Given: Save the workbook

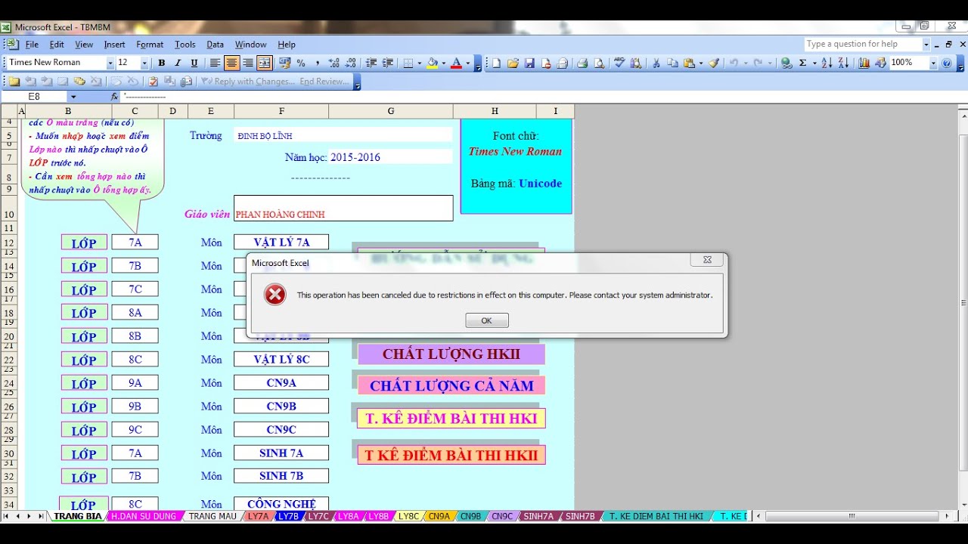Looking at the screenshot, I should (x=529, y=63).
